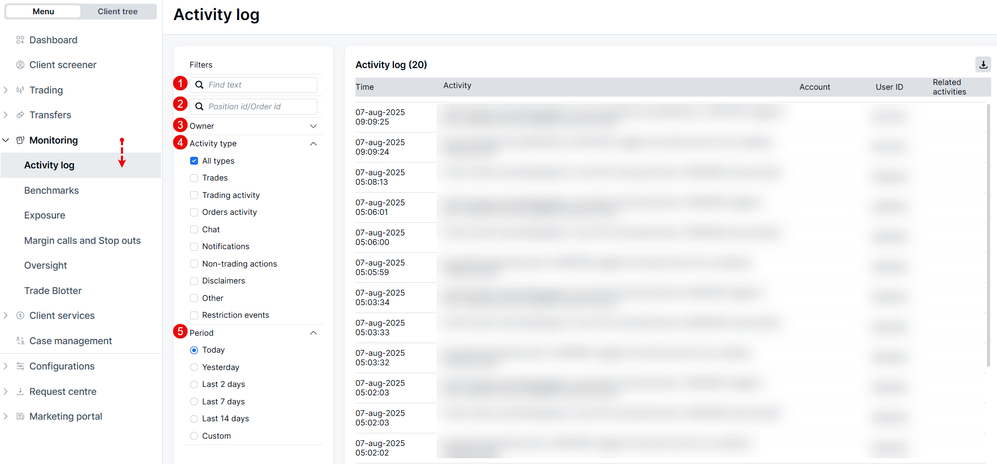Expand the Owner filter section
Viewport: 997px width, 464px height.
pyautogui.click(x=313, y=126)
